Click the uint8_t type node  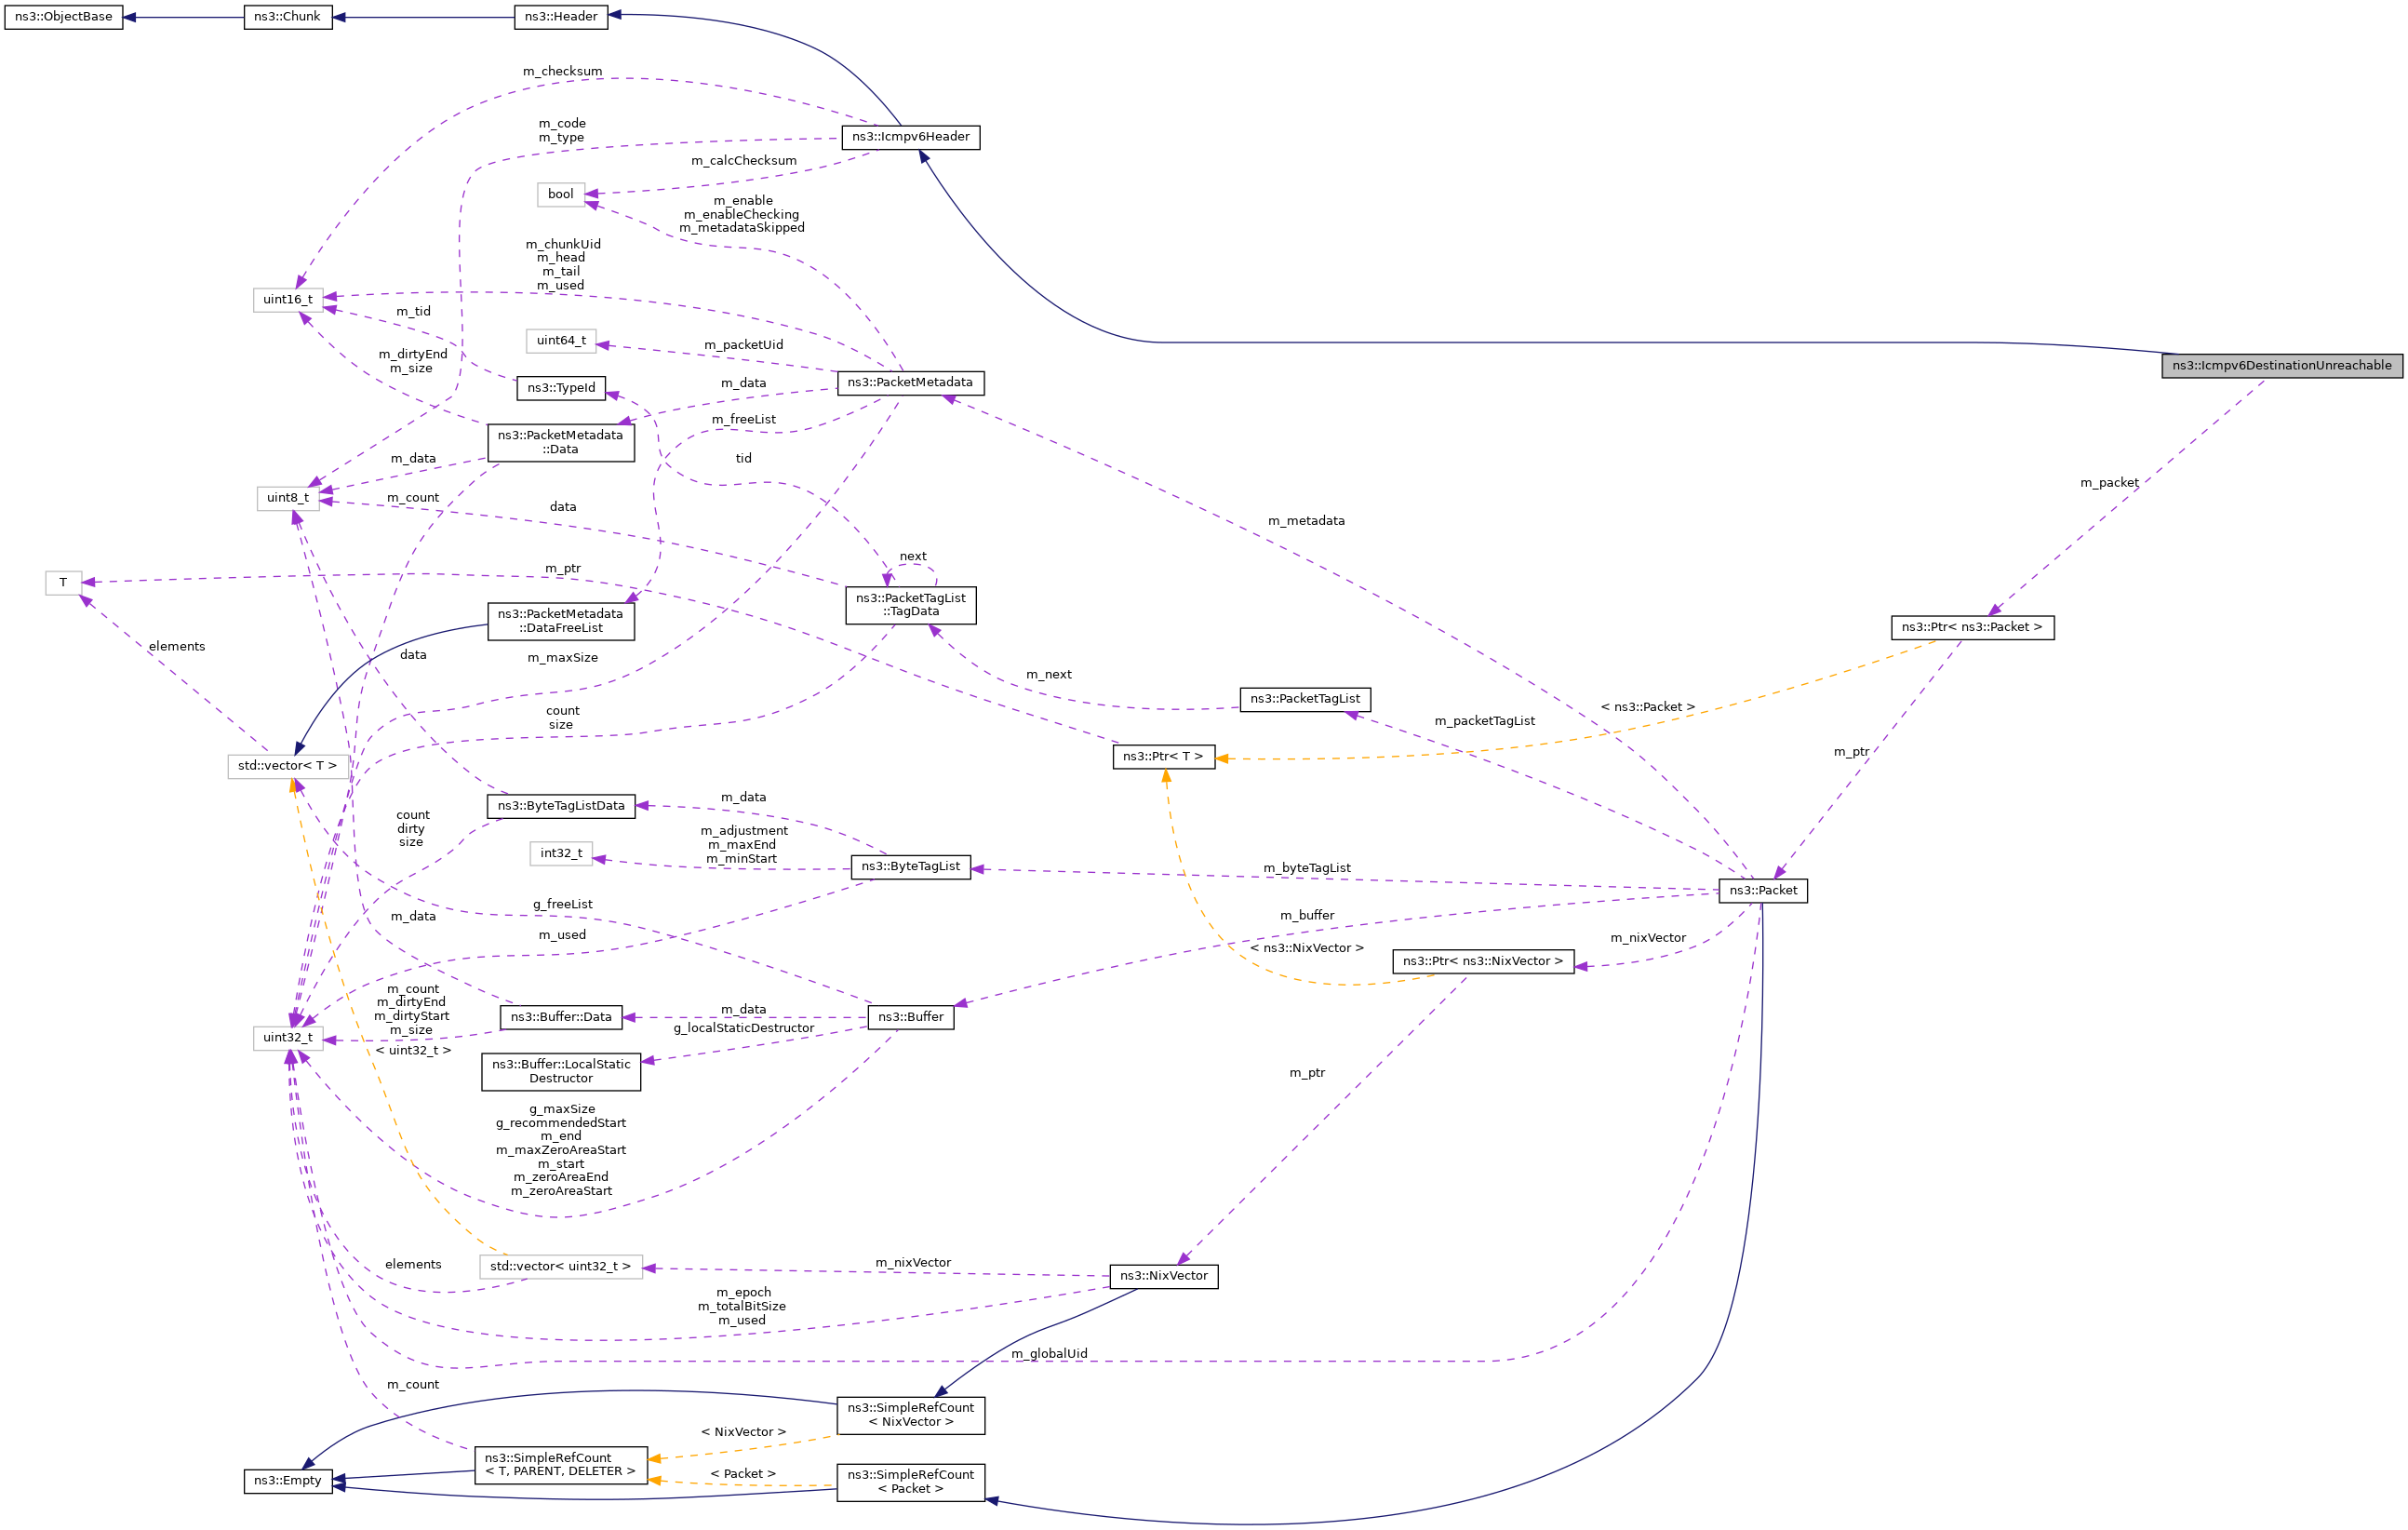click(288, 498)
